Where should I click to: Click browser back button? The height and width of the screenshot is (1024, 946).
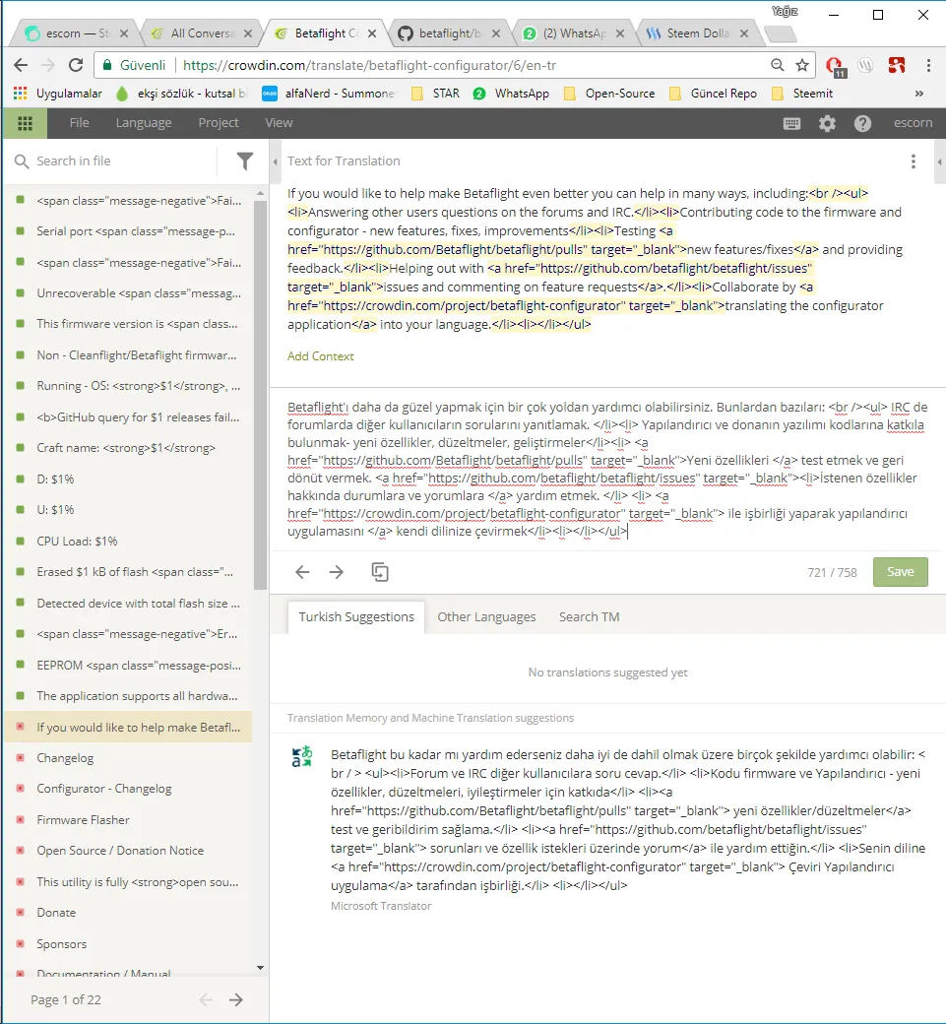click(21, 65)
